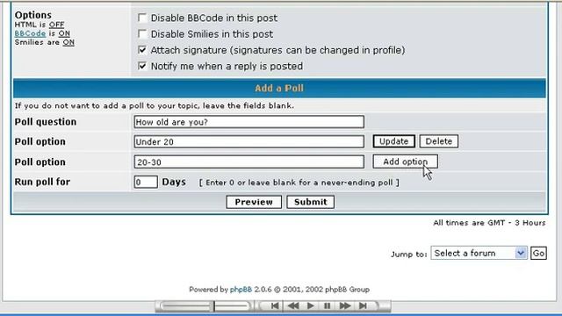This screenshot has width=562, height=316.
Task: Click the never-ending poll hint text
Action: coord(299,183)
